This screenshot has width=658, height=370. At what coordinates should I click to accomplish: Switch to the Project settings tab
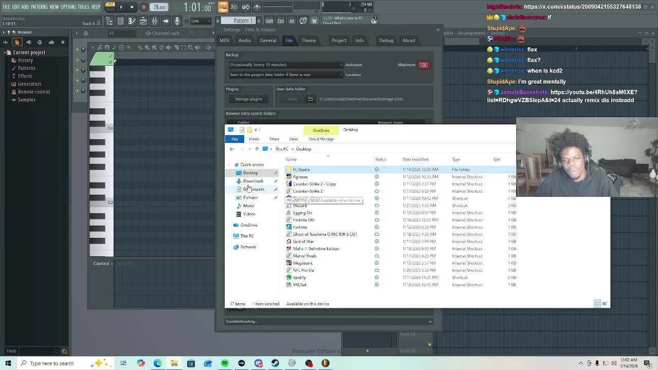click(339, 41)
